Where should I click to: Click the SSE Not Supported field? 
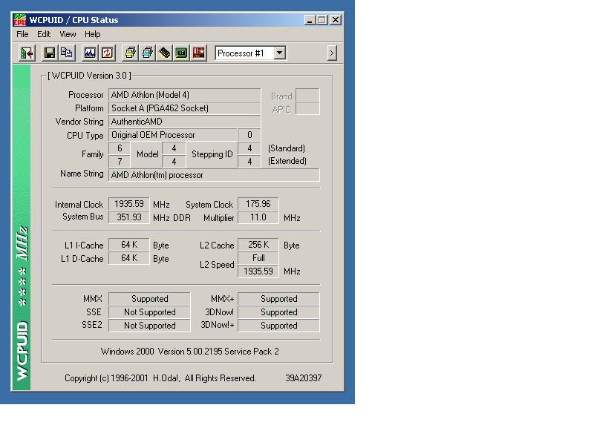[x=149, y=312]
